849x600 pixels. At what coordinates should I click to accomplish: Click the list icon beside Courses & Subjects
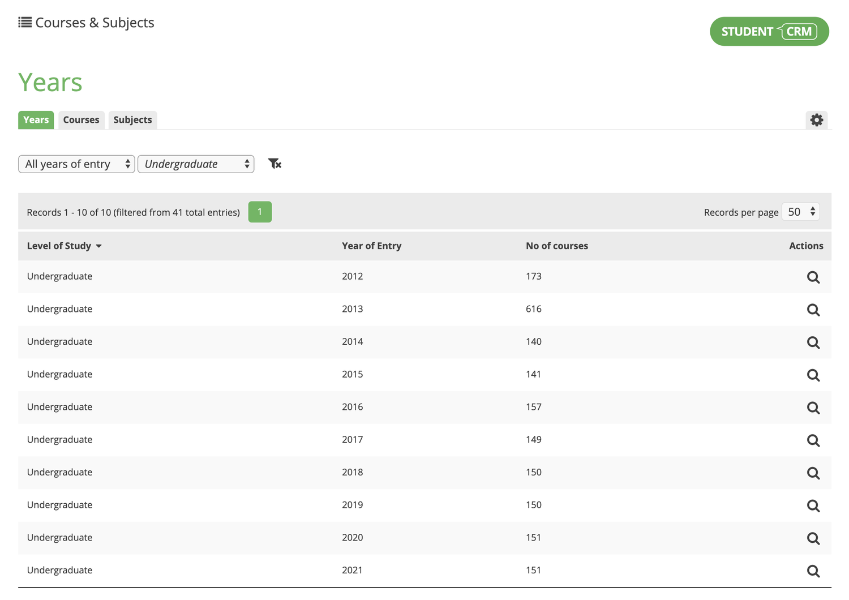pyautogui.click(x=25, y=22)
